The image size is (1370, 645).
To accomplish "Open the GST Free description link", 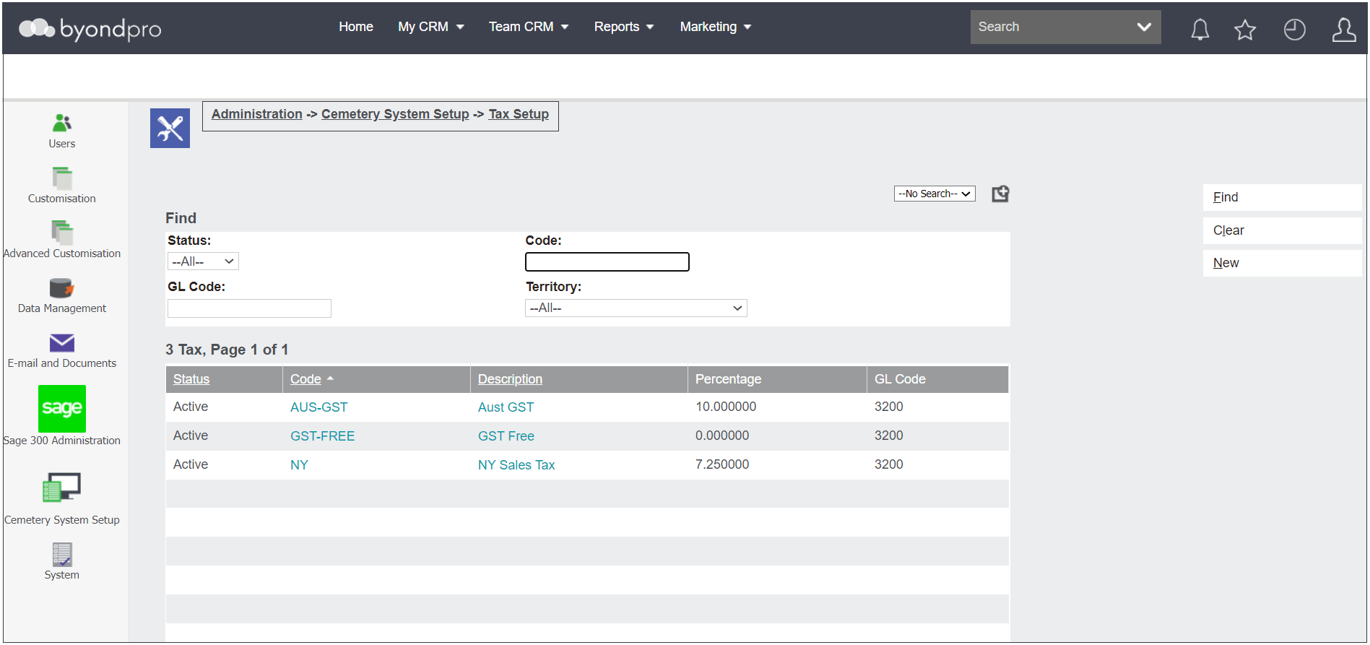I will (506, 436).
